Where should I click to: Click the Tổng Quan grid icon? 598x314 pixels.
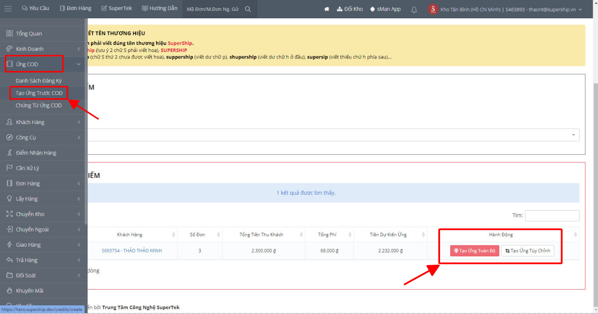coord(9,34)
